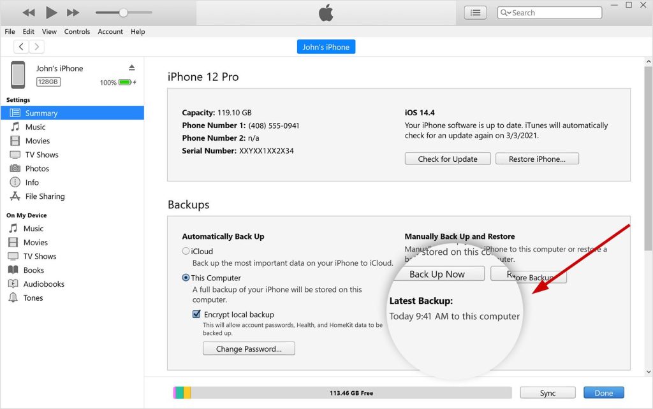Open the Controls menu

point(77,32)
